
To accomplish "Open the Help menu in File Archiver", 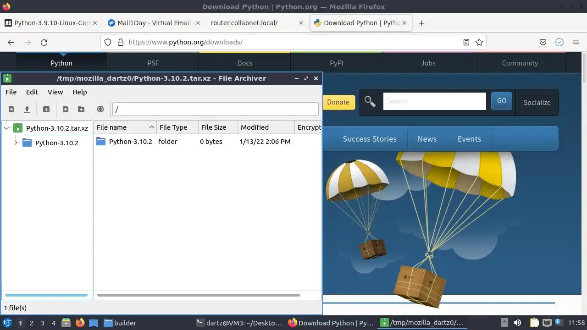I will tap(79, 92).
